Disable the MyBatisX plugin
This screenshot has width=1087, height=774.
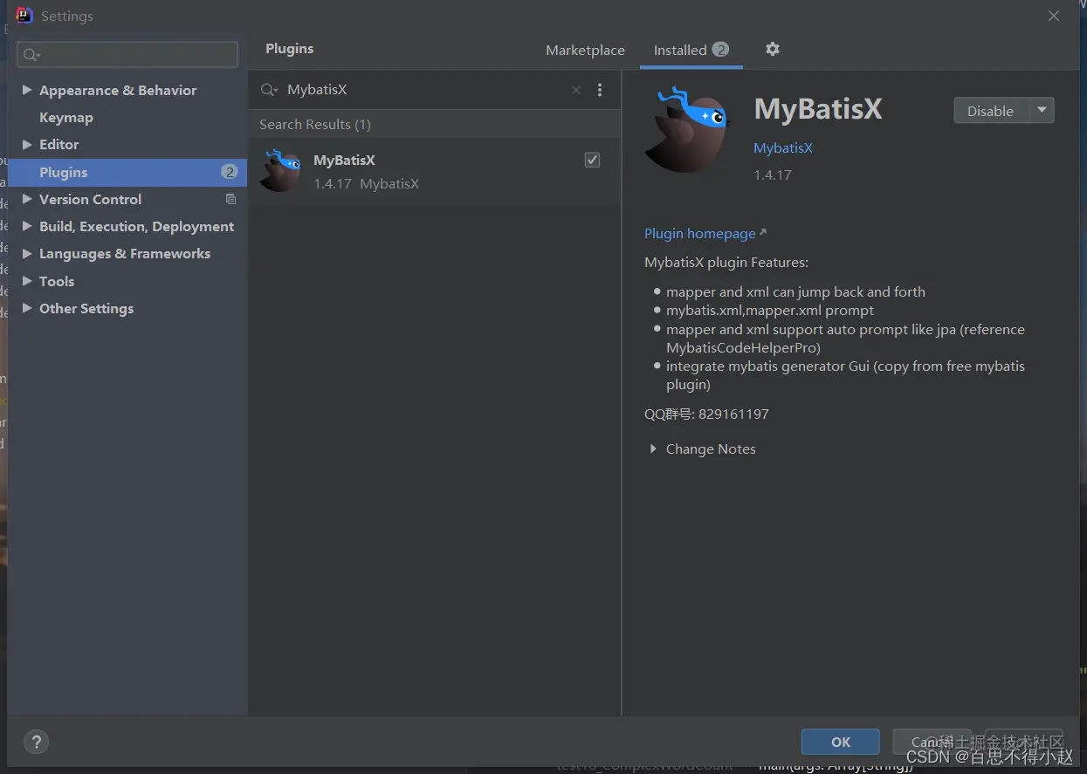pos(990,111)
